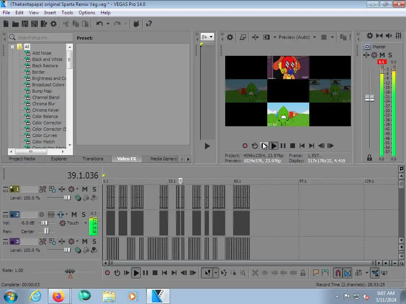
Task: Open the Tools menu
Action: [x=67, y=12]
